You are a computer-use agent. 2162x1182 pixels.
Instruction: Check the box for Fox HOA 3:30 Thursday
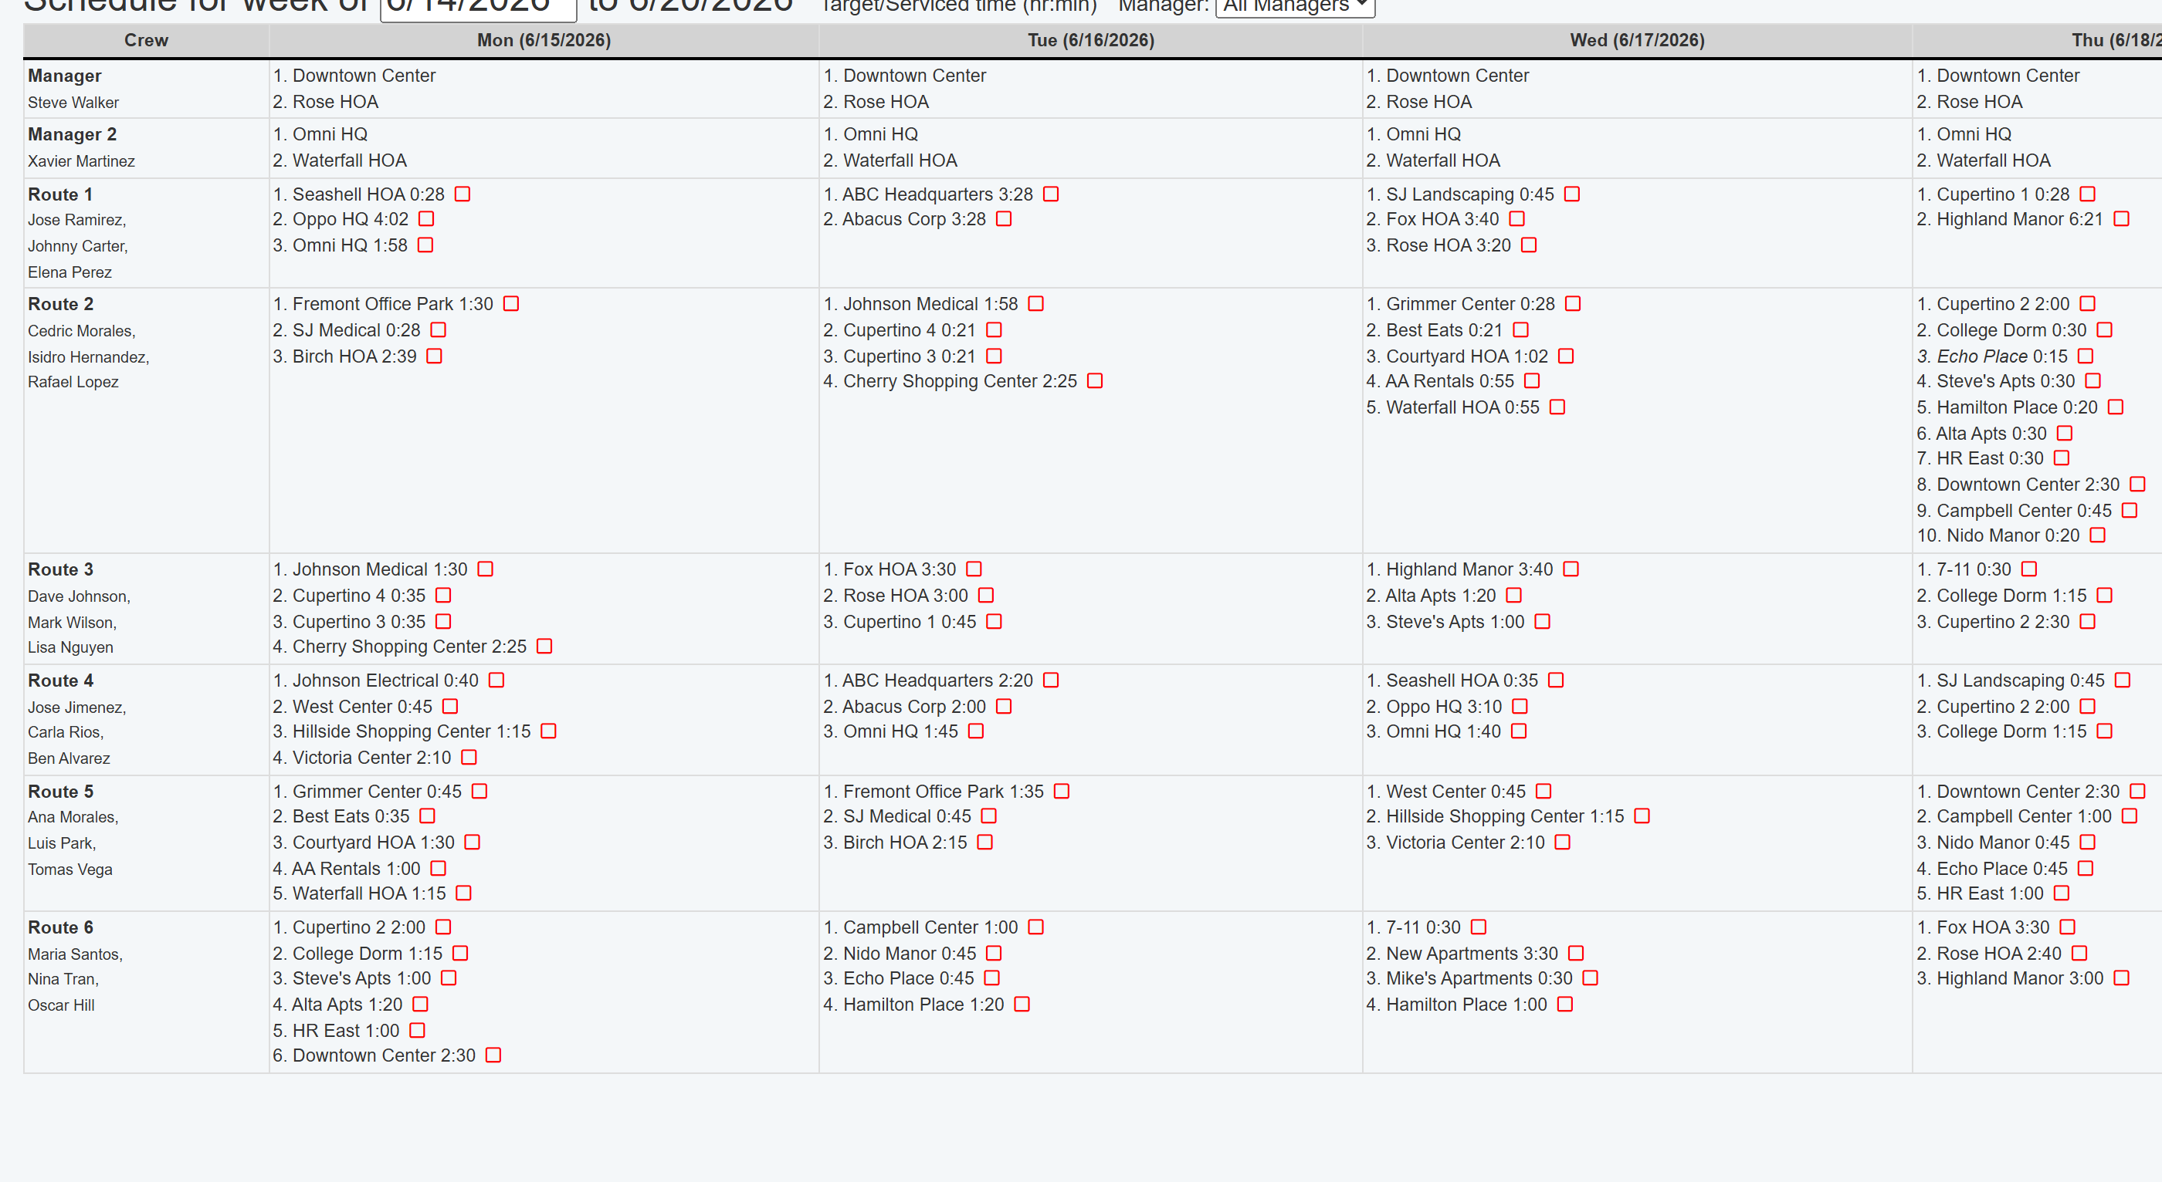point(2068,927)
